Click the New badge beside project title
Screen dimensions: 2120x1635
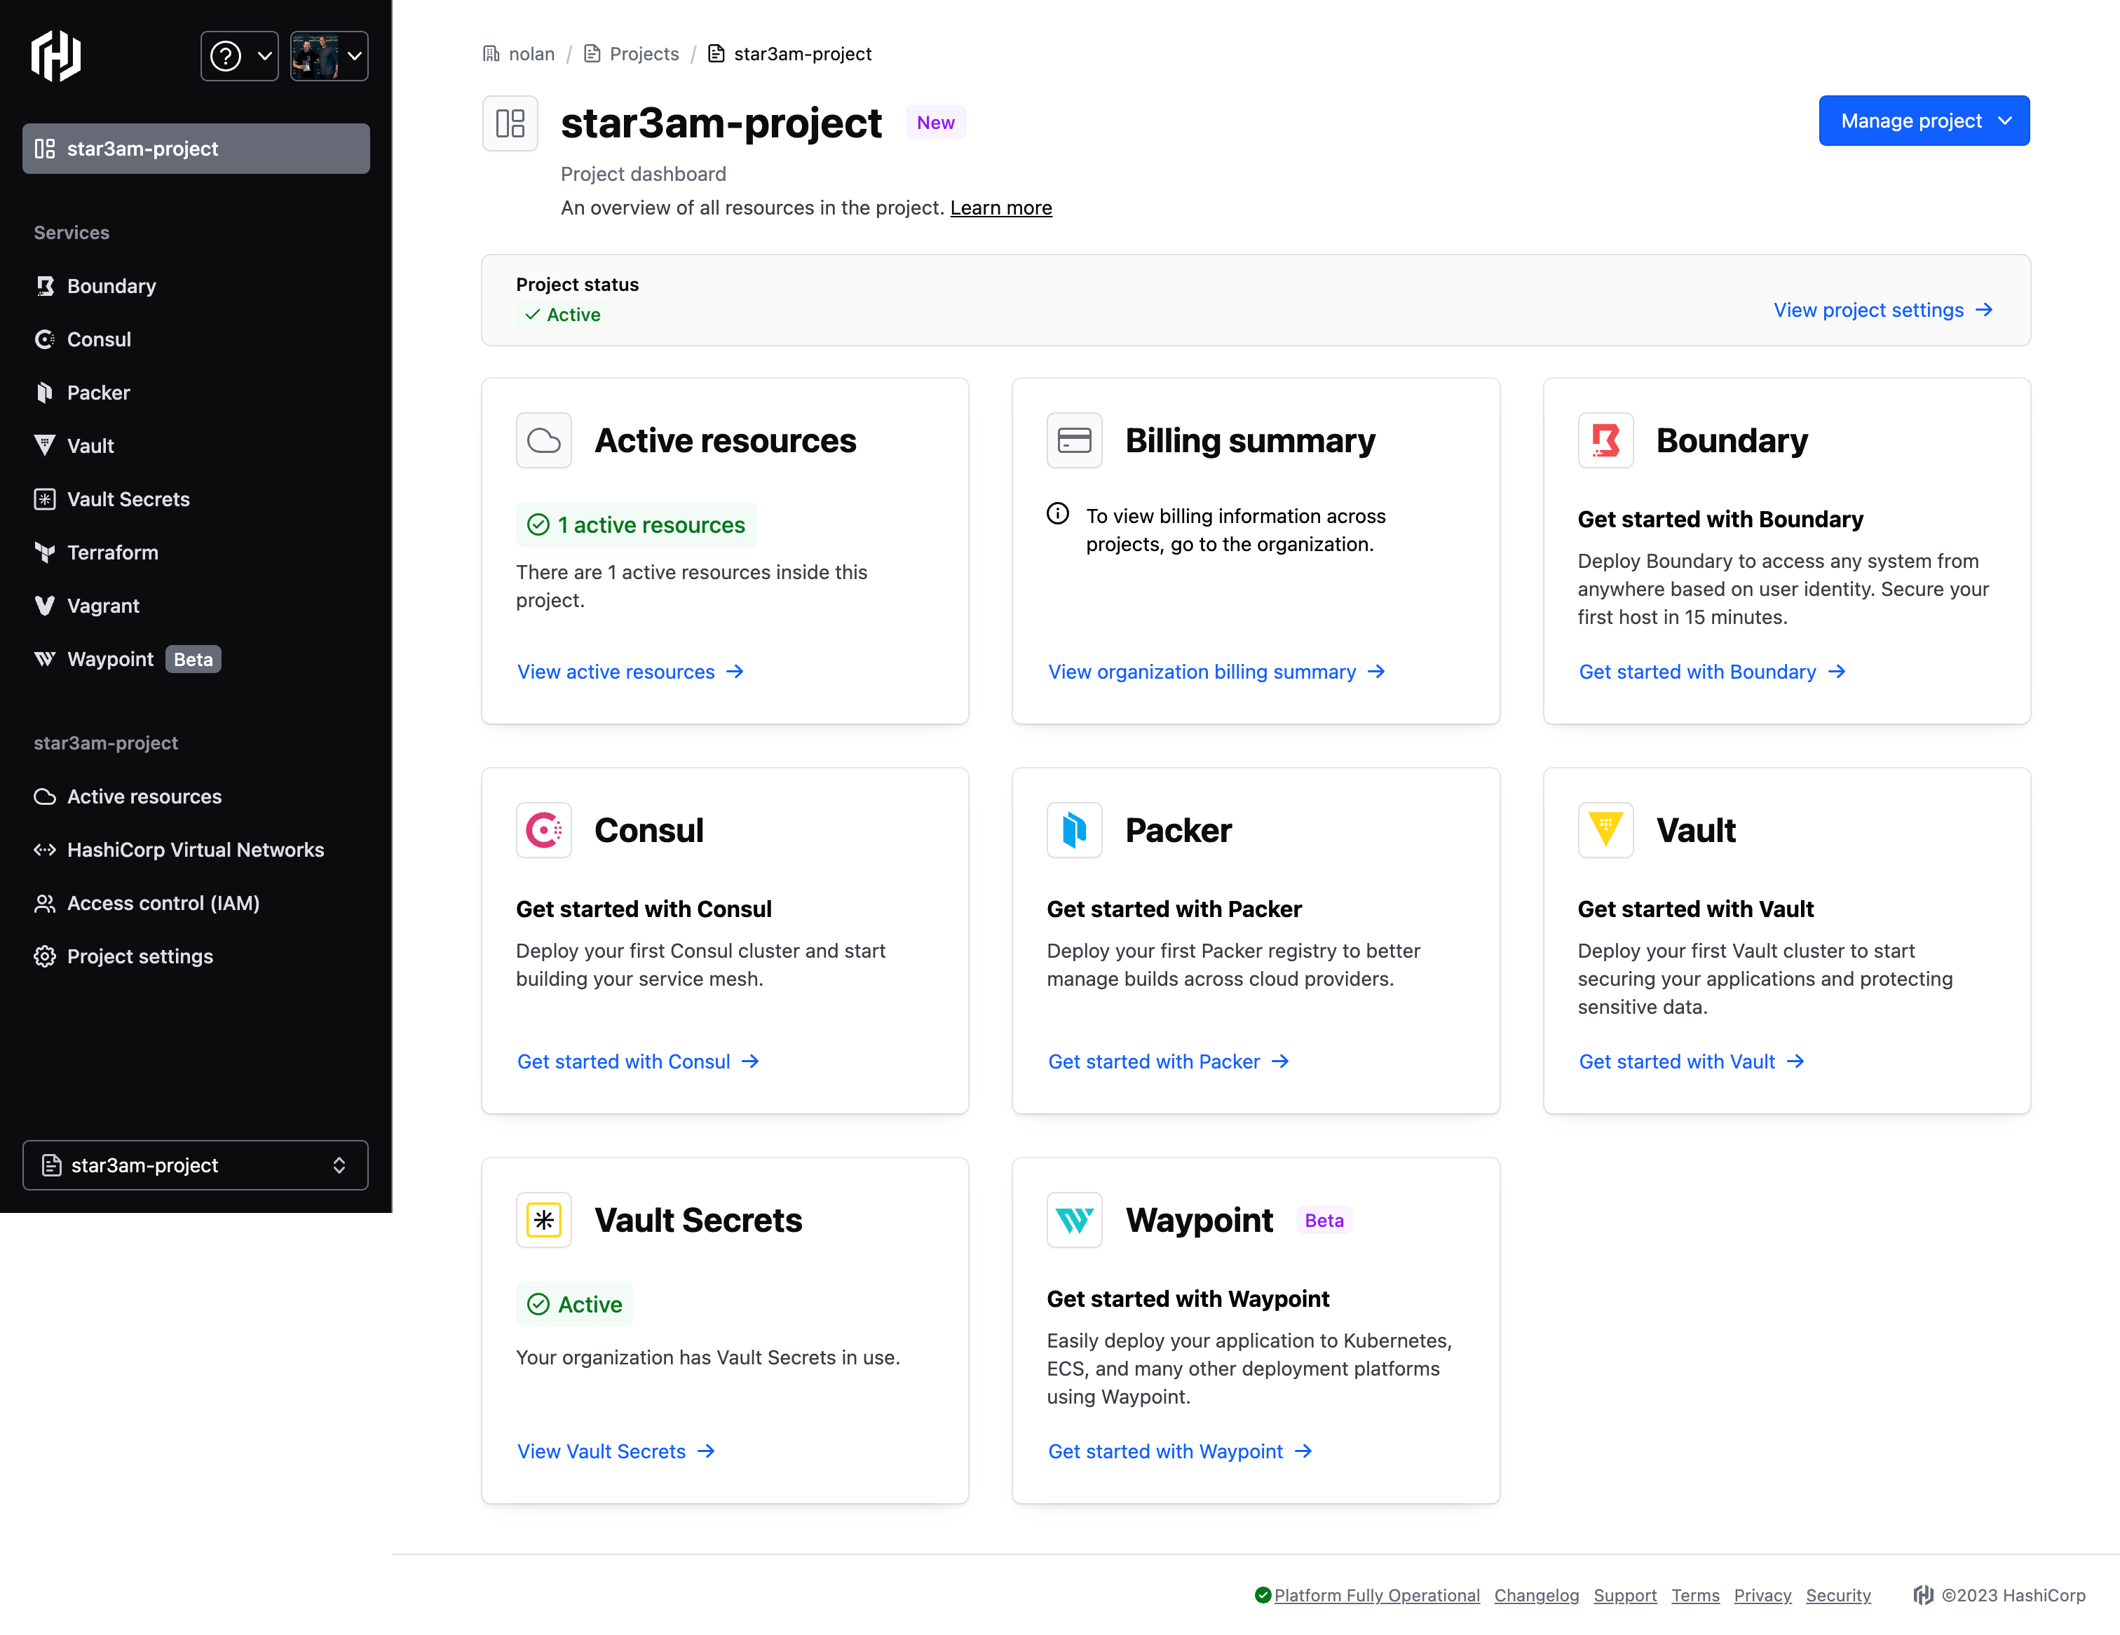[x=936, y=123]
